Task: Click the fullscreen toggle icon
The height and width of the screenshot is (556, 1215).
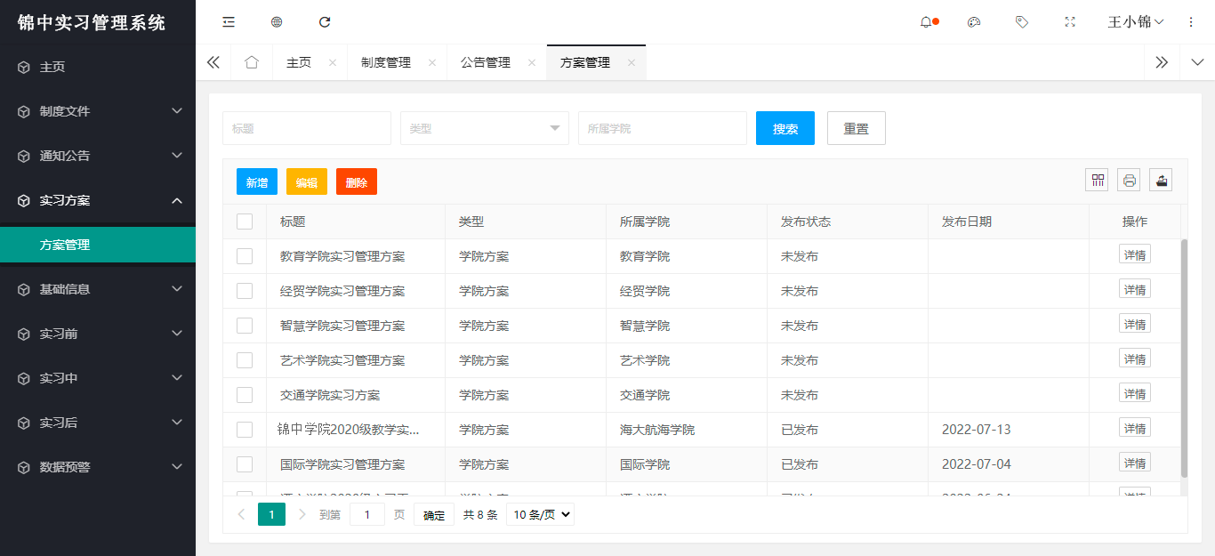Action: (1070, 22)
